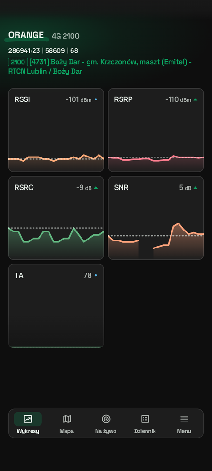Screen dimensions: 212x471
Task: Tap the -101 dBm RSSI value
Action: [79, 99]
